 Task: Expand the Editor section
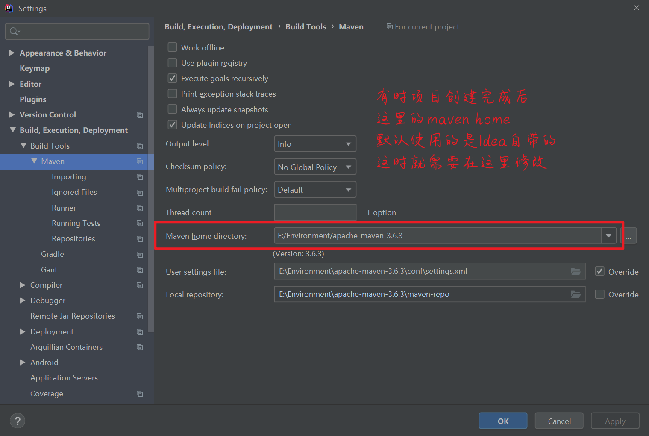12,84
